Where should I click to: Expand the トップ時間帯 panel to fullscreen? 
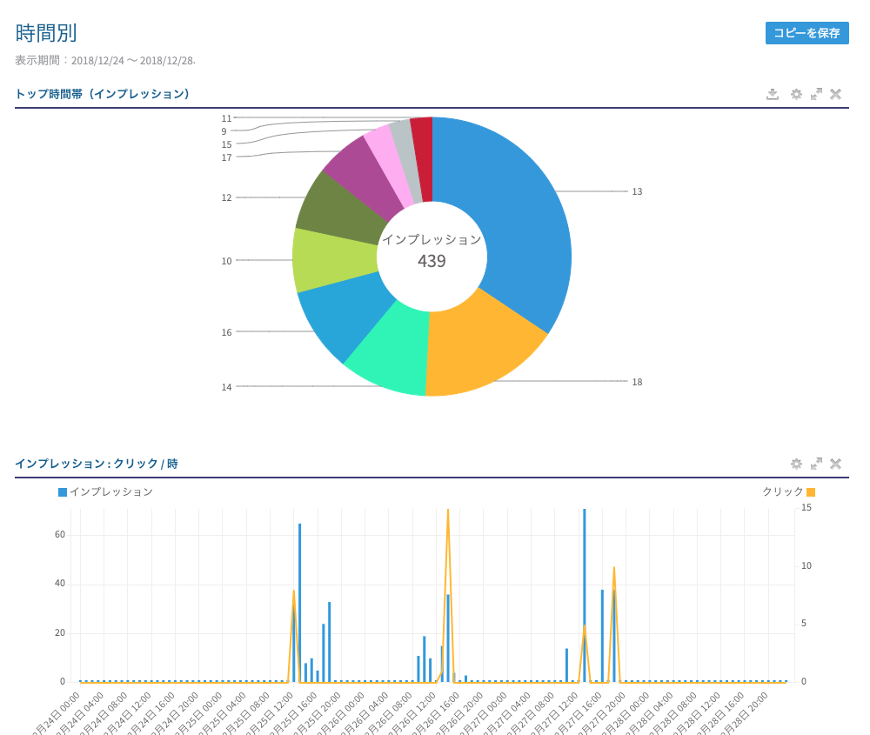point(816,94)
